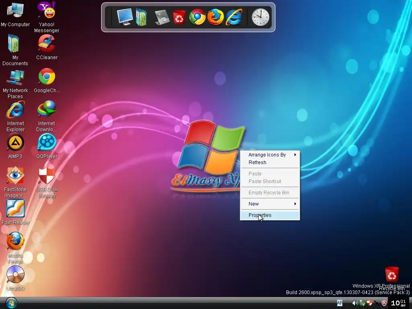Image resolution: width=412 pixels, height=309 pixels.
Task: Click Empty Recycle Bin menu entry
Action: click(270, 193)
